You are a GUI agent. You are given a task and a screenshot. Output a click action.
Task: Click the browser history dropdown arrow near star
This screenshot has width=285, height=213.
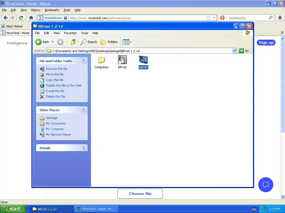click(x=214, y=18)
